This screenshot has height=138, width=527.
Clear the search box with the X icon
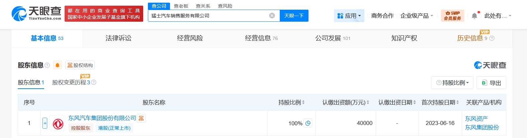tap(272, 16)
